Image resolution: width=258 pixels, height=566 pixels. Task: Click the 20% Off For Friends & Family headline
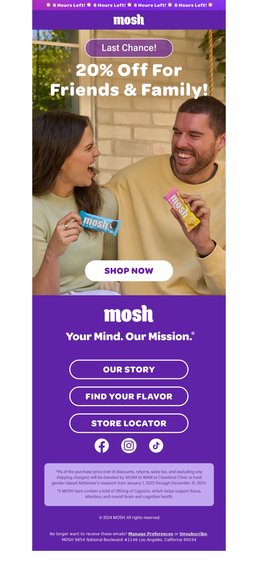129,80
